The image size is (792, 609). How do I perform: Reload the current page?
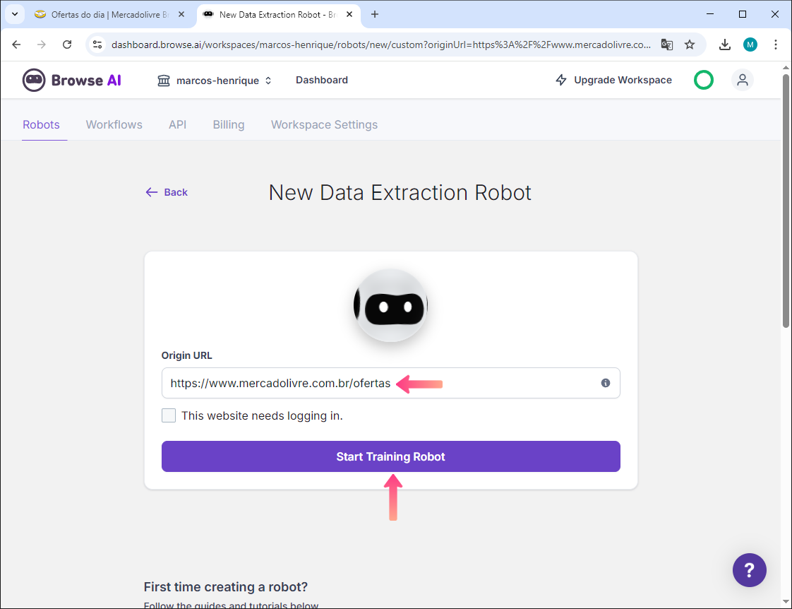67,45
